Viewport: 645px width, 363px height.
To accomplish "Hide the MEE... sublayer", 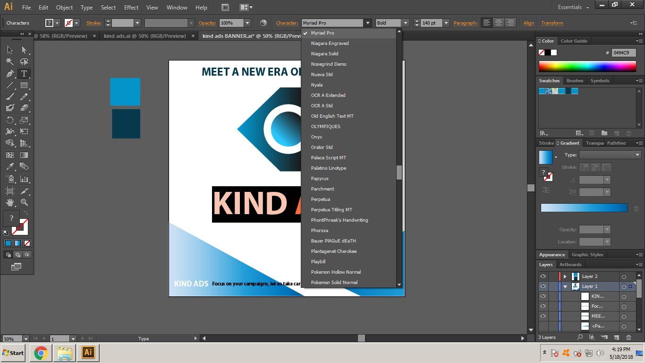I will [x=543, y=316].
